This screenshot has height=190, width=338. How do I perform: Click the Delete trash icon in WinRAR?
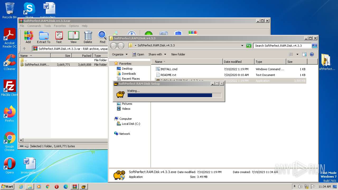tap(88, 37)
